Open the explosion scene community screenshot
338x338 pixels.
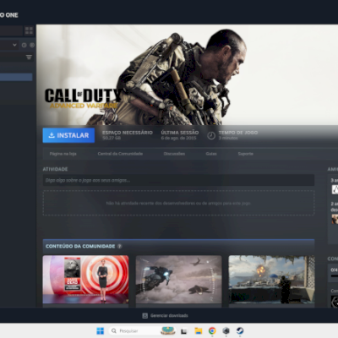coord(271,280)
